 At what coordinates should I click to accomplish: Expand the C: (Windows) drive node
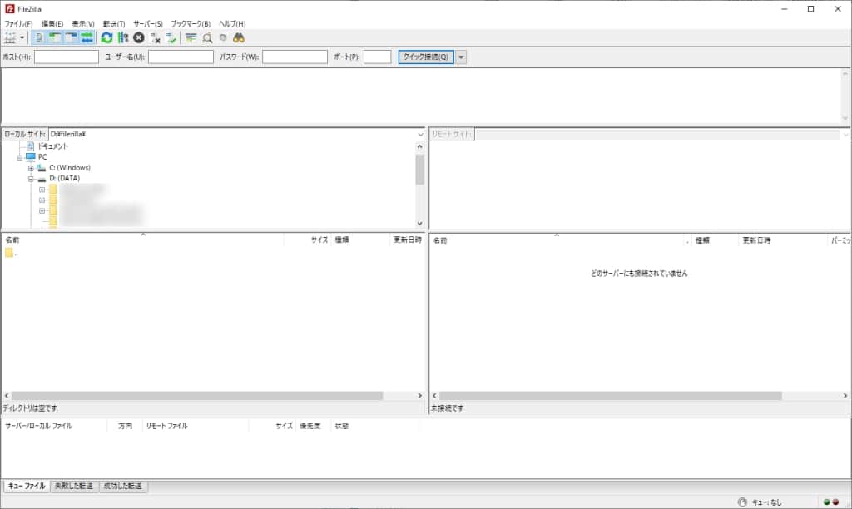(x=31, y=168)
